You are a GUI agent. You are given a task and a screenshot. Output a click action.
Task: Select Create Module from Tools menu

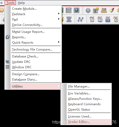(36, 9)
